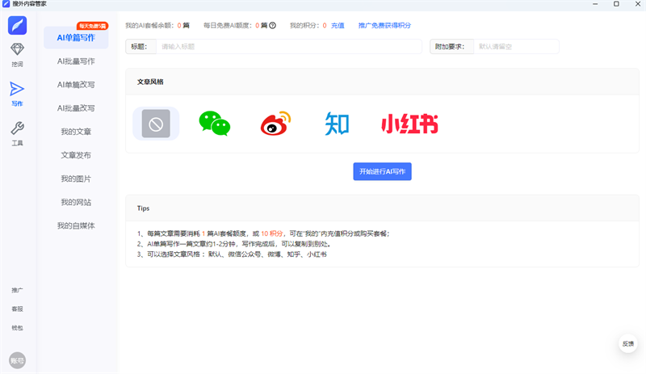Pick the Weibo article style

point(275,124)
